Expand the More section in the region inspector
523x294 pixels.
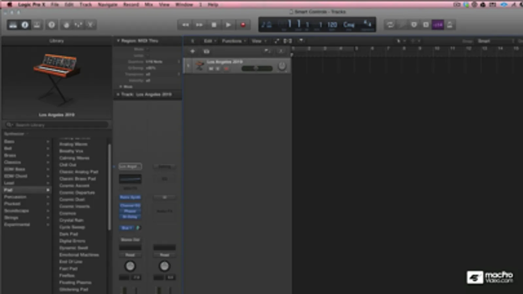[x=121, y=87]
